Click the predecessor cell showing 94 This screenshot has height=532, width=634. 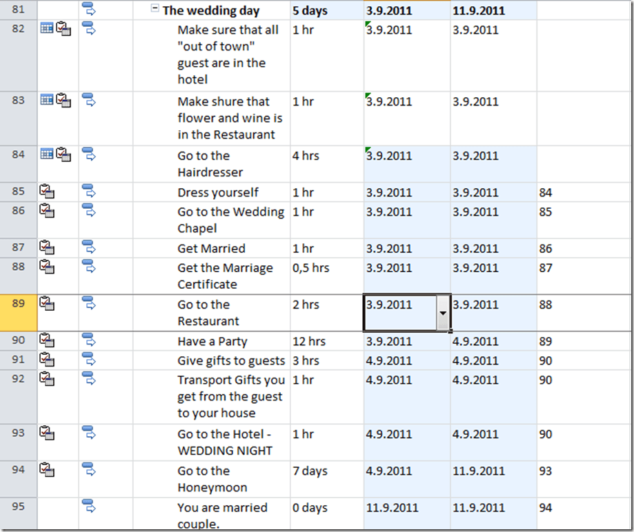pos(546,507)
